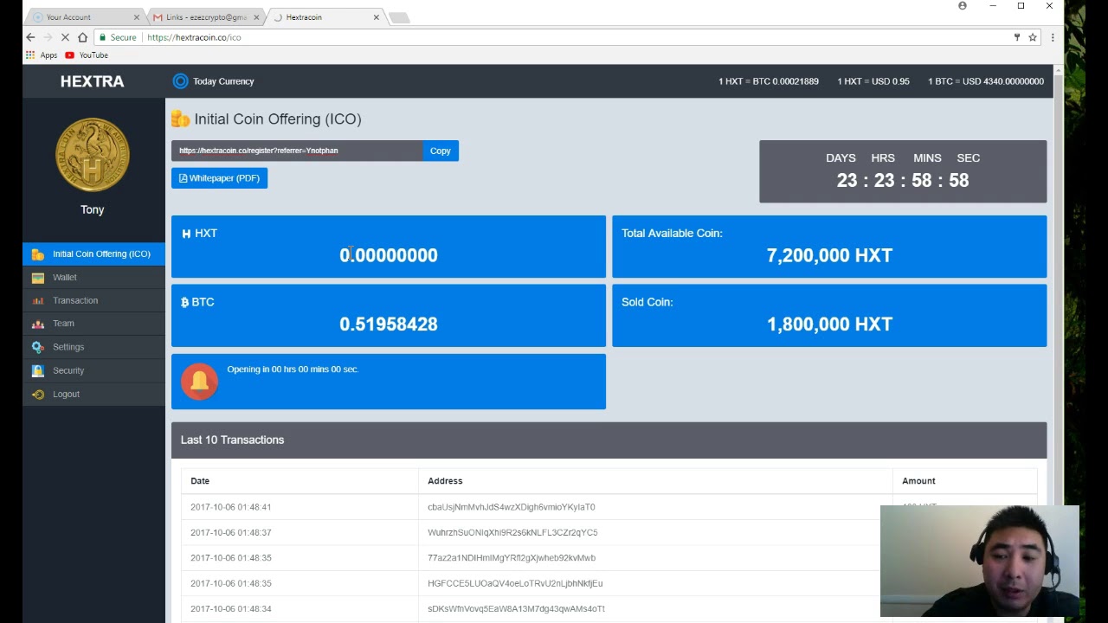Image resolution: width=1108 pixels, height=623 pixels.
Task: Click the 7,200,000 HXT available value
Action: pyautogui.click(x=829, y=255)
